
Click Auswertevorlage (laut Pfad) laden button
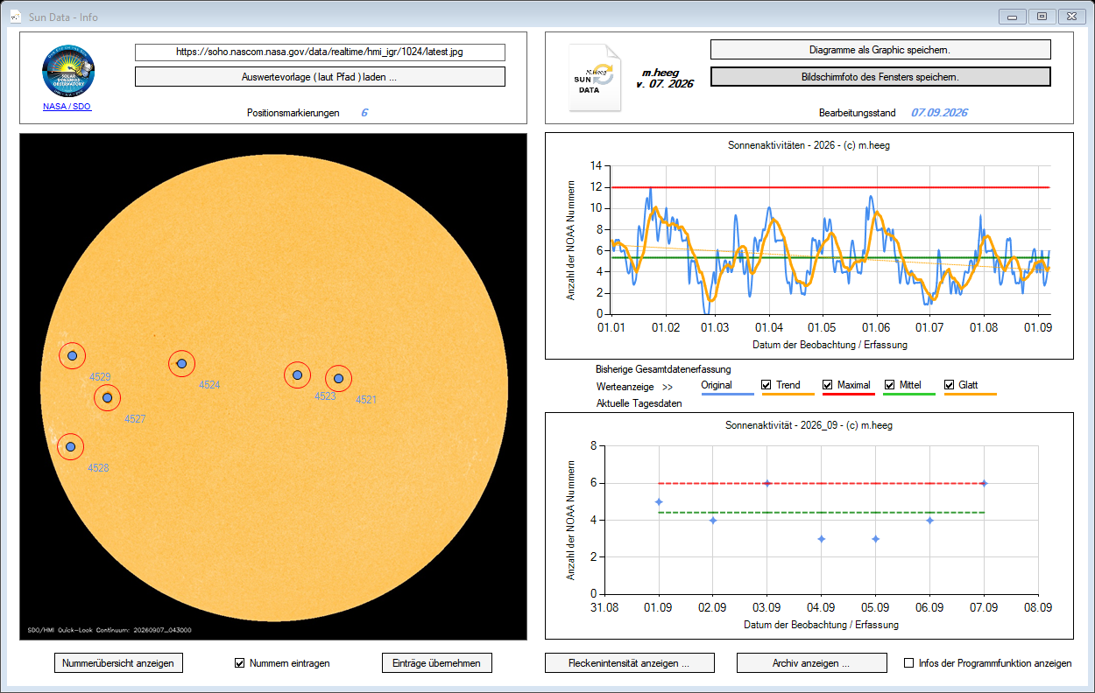pyautogui.click(x=320, y=77)
